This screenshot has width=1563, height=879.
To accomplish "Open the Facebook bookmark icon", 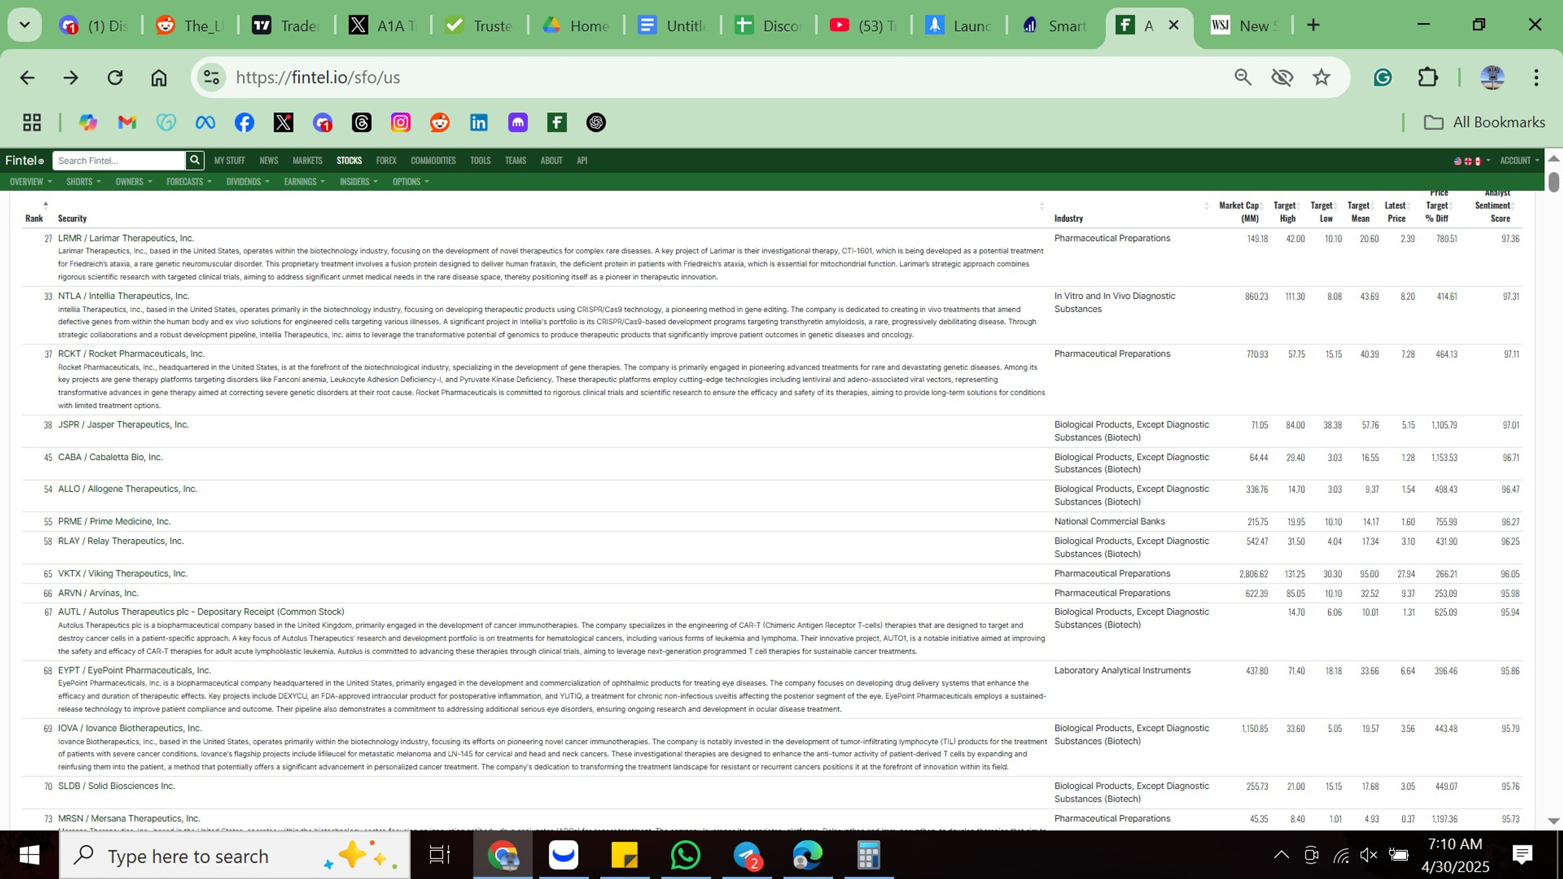I will coord(244,123).
